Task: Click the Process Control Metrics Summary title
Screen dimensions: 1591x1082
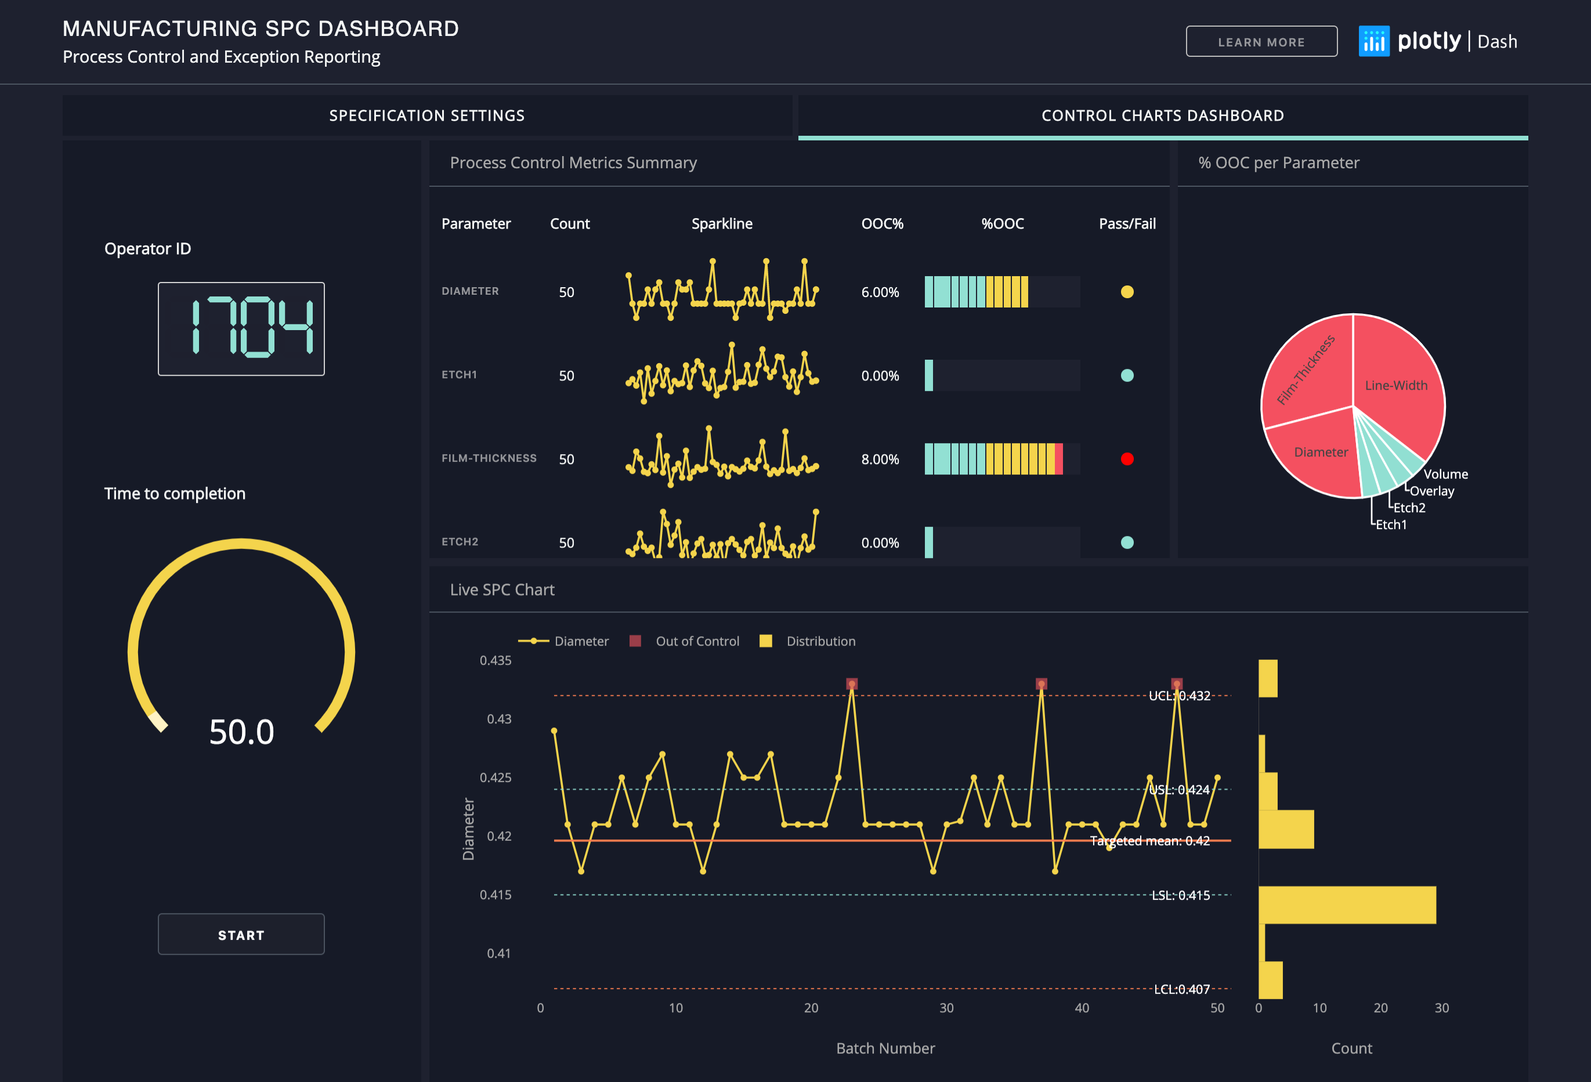Action: click(573, 163)
